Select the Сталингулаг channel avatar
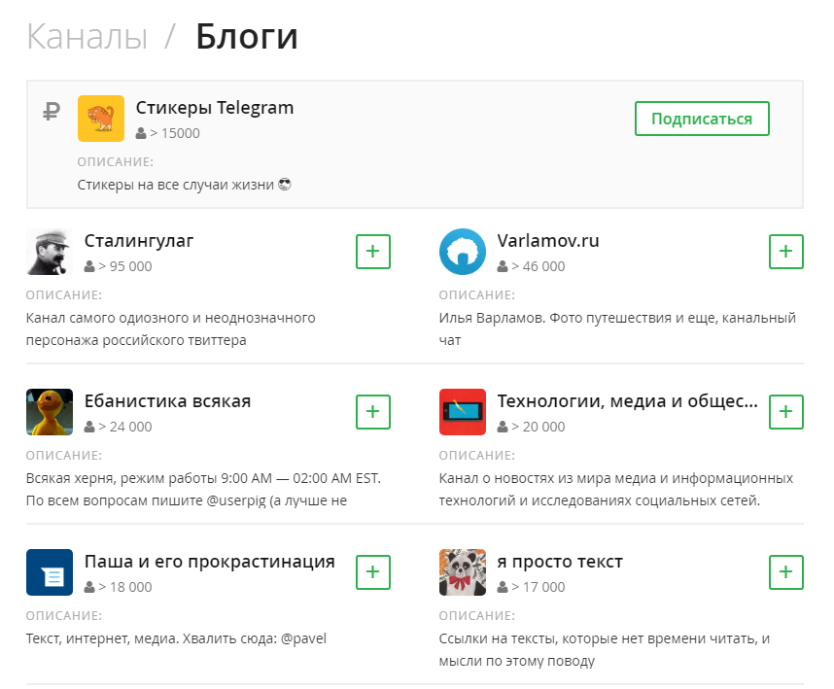The width and height of the screenshot is (834, 689). coord(49,251)
